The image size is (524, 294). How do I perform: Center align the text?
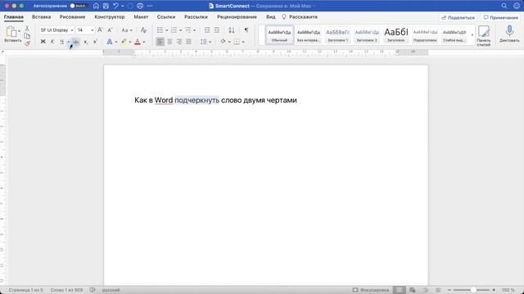(x=169, y=42)
